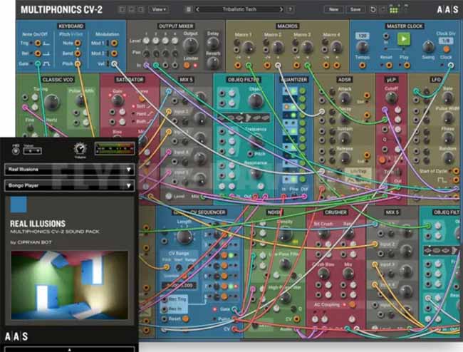This screenshot has width=463, height=352.
Task: Click the Mod 1 output jack
Action: (x=114, y=43)
